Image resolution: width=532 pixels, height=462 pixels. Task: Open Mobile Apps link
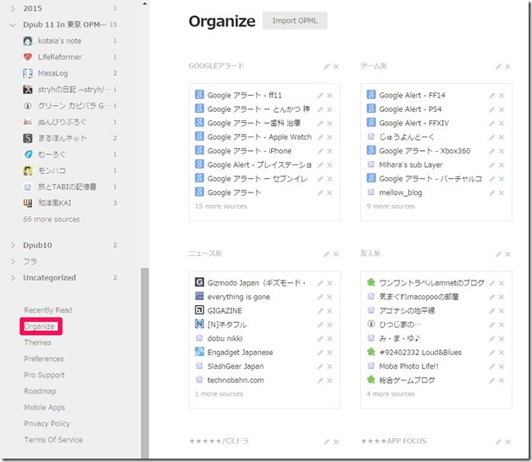click(44, 408)
